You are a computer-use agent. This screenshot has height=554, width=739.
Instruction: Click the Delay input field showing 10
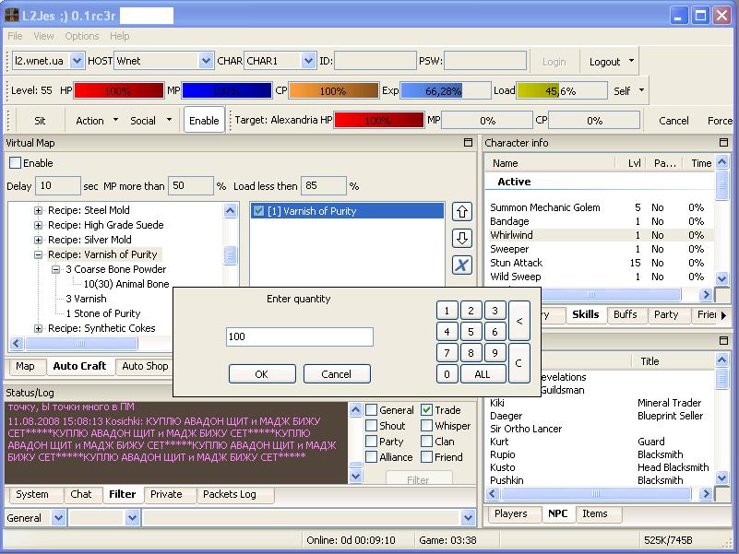click(x=57, y=185)
